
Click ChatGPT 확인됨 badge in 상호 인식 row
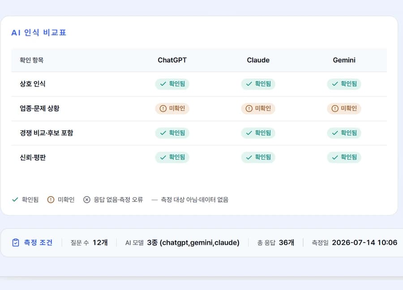pyautogui.click(x=172, y=84)
